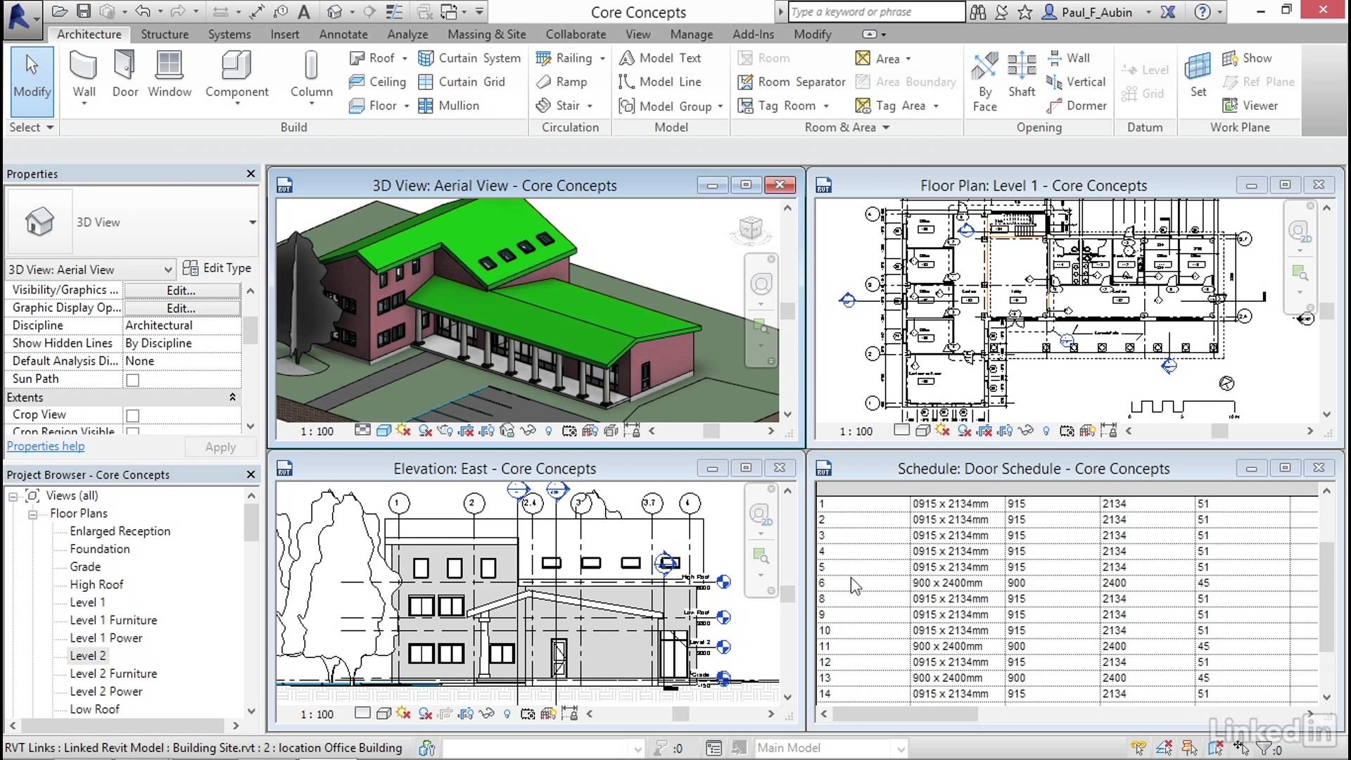Click the Door Schedule horizontal scrollbar
The image size is (1351, 760).
coord(906,714)
